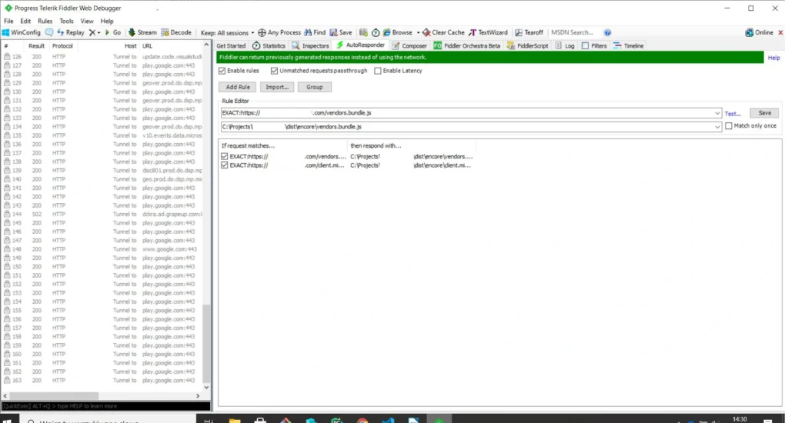
Task: Open the Statistics tab
Action: (x=269, y=45)
